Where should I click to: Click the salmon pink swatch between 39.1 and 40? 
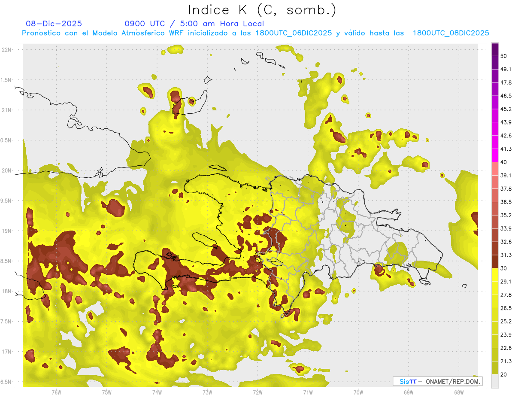pyautogui.click(x=495, y=169)
